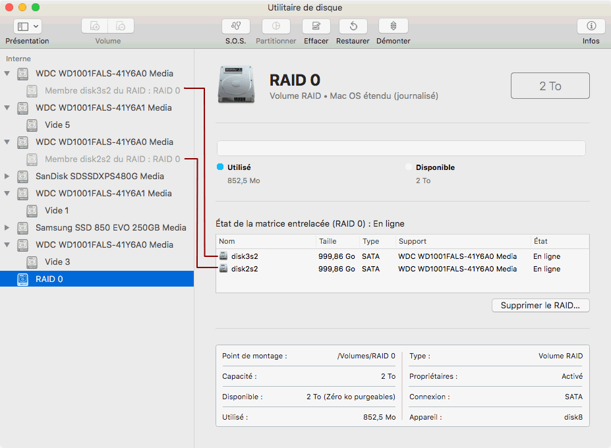Click the Connexion value SATA in the info panel

click(573, 397)
